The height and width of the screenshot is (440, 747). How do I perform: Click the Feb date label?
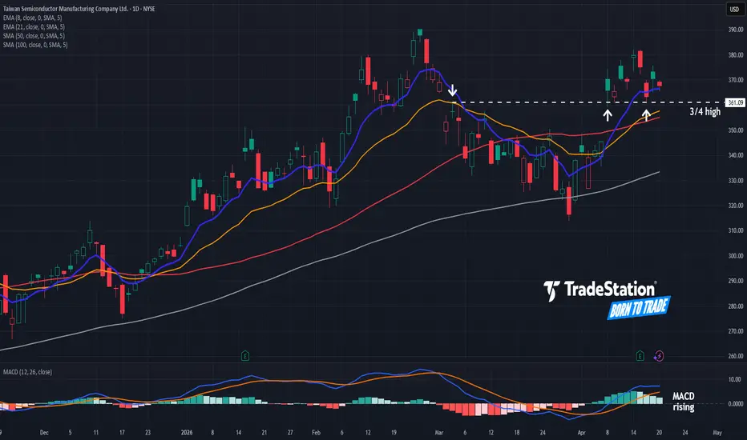tap(316, 432)
